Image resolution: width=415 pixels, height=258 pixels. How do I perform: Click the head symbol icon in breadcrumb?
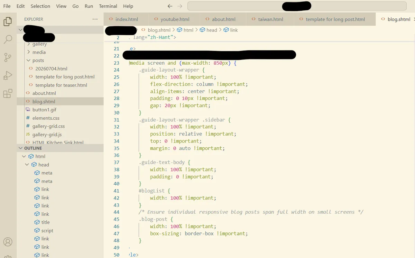[x=202, y=30]
